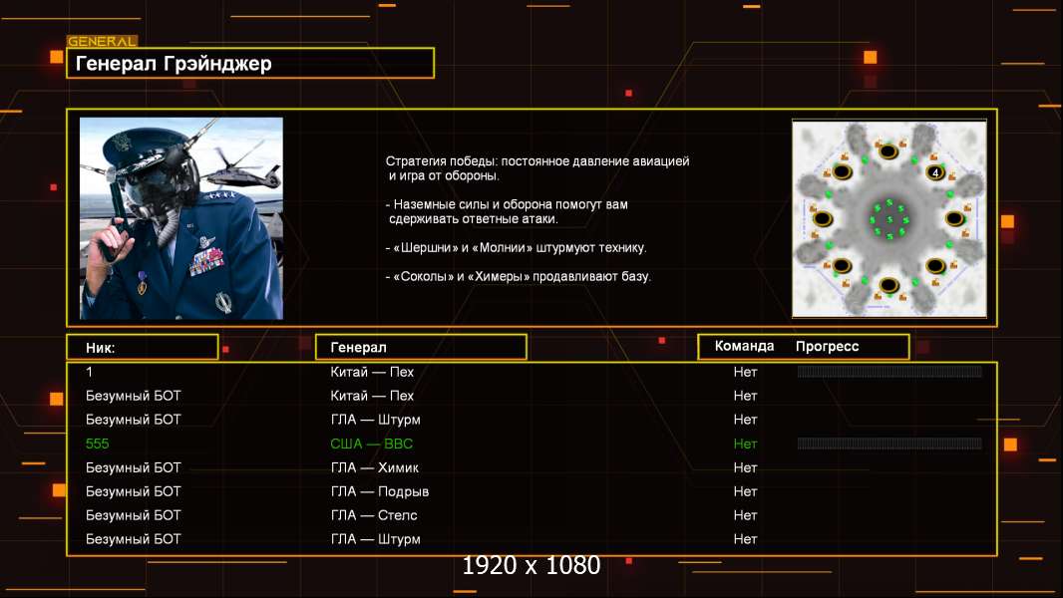The image size is (1063, 598).
Task: Click 'ГЛА — Штурм' directly above 'США — ВВС'
Action: 375,420
